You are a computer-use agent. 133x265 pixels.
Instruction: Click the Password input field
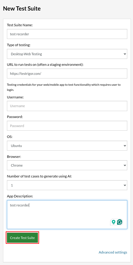[x=67, y=126]
